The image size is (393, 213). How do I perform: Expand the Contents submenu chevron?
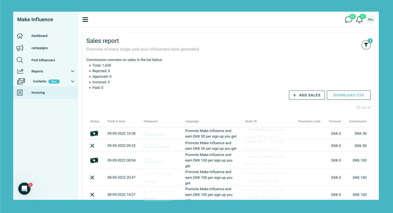click(x=73, y=81)
